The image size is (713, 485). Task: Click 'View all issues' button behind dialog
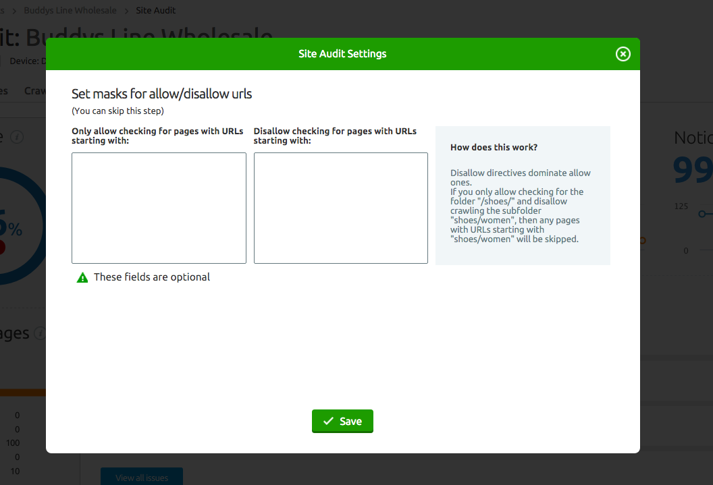point(142,478)
